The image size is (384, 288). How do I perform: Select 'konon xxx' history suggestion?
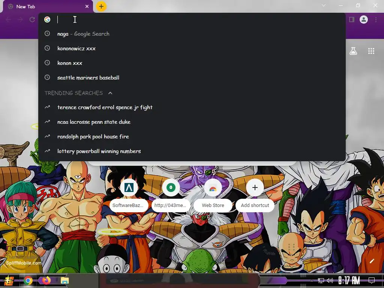[x=192, y=63]
